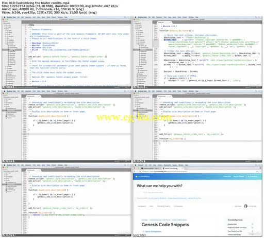Open Chrome History menu in browser frame
264x238 pixels.
point(160,165)
